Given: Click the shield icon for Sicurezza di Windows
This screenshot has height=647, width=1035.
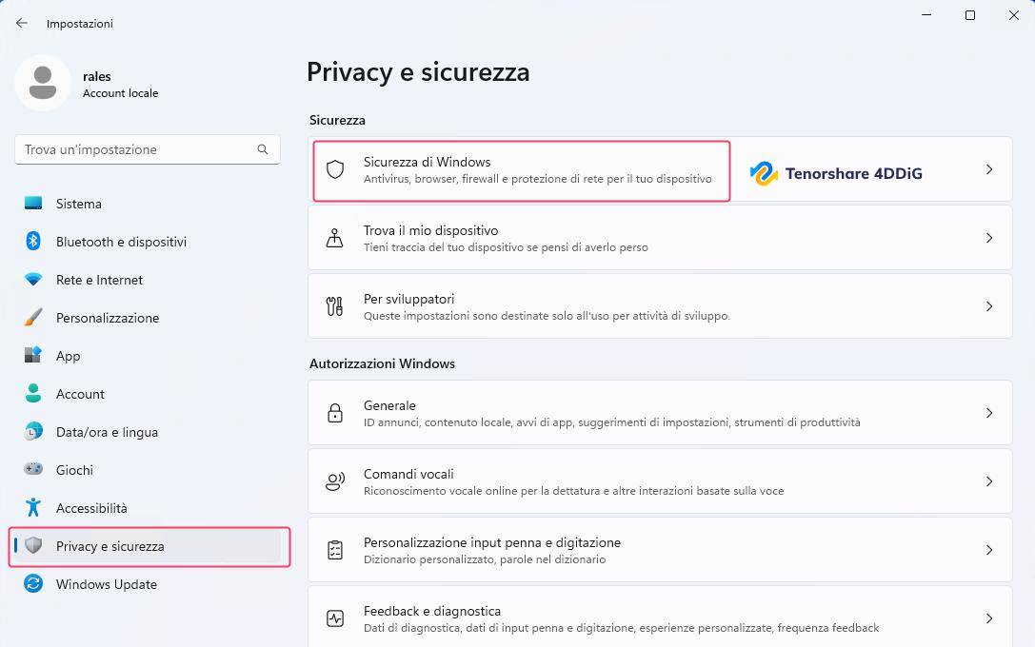Looking at the screenshot, I should coord(335,170).
